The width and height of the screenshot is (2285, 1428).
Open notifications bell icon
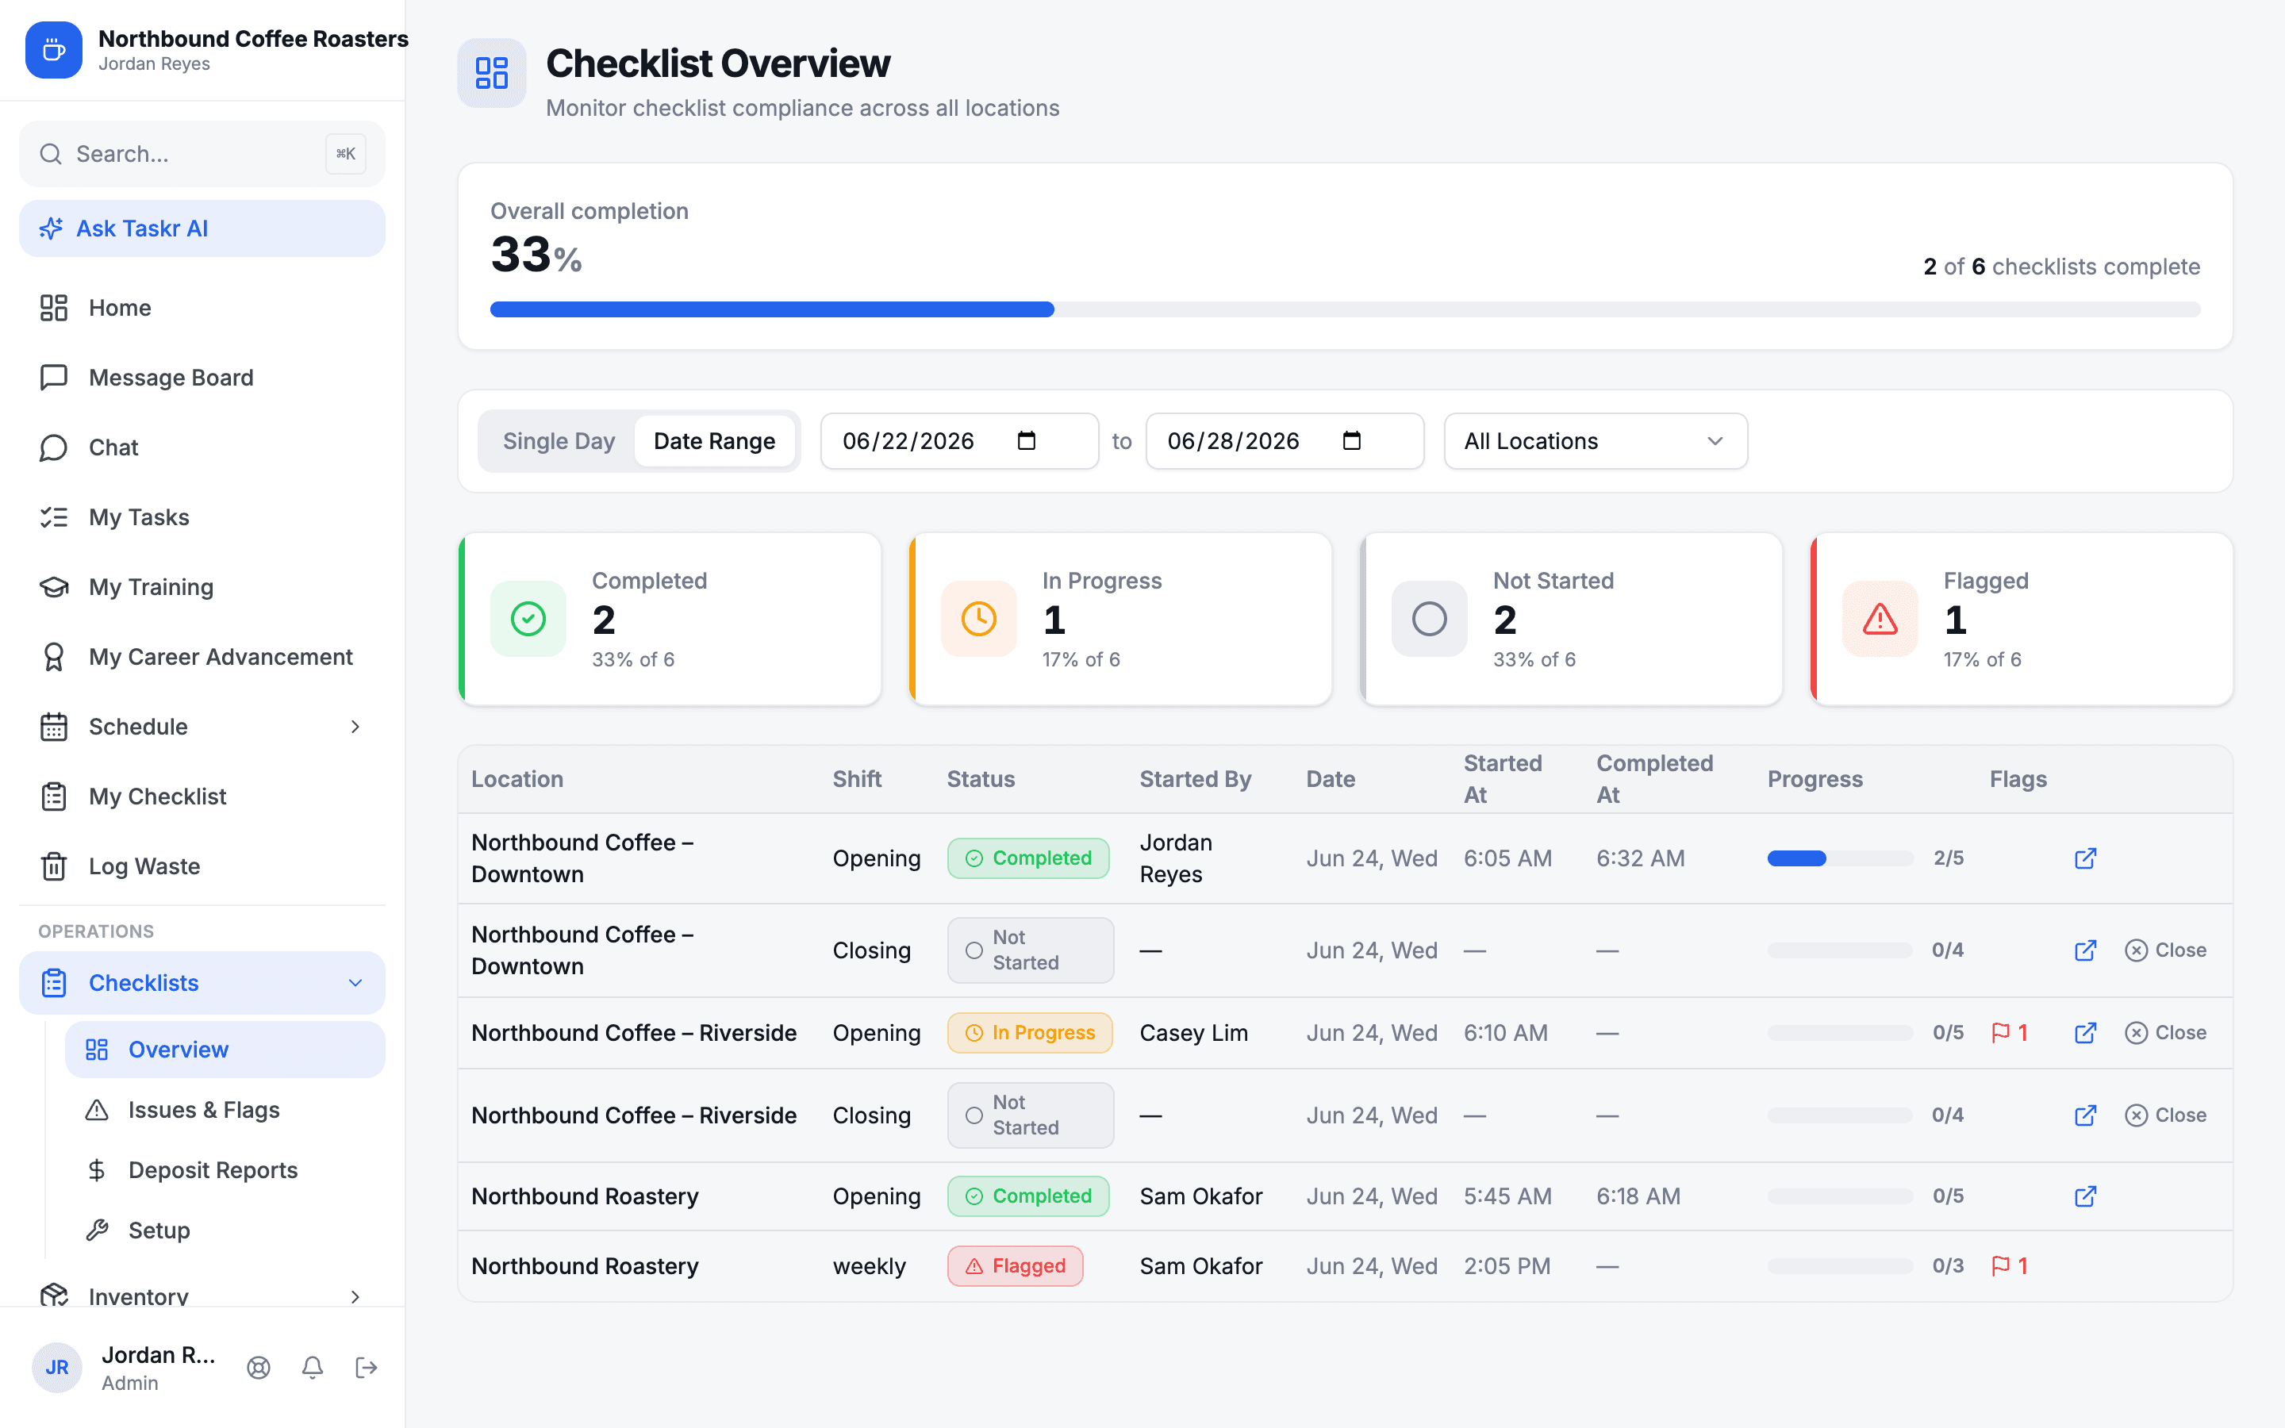pyautogui.click(x=313, y=1368)
